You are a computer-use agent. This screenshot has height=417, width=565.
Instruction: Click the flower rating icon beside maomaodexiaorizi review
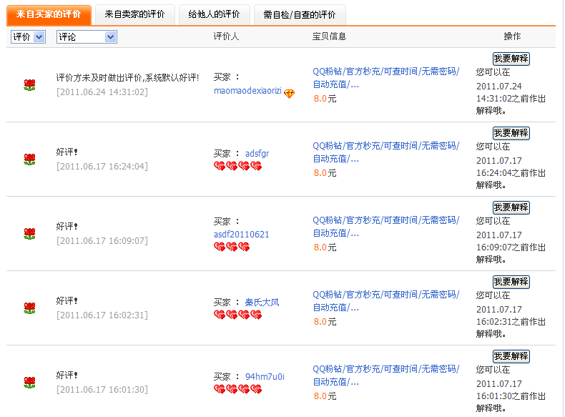[29, 85]
